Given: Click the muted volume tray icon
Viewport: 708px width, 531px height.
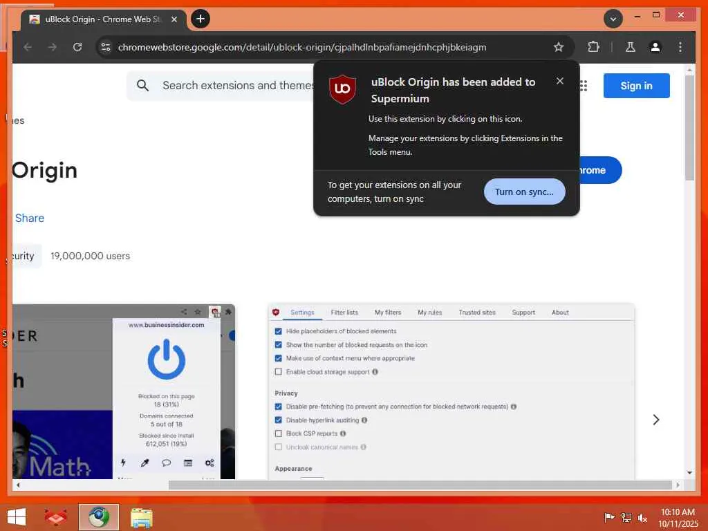Looking at the screenshot, I should coord(642,518).
